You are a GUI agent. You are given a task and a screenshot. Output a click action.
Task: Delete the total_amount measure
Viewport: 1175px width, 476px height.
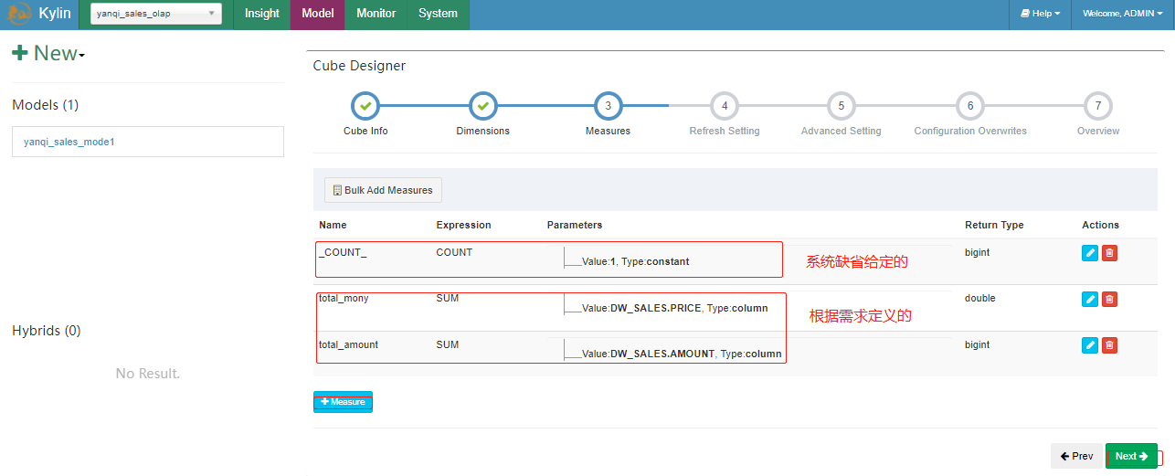pos(1109,344)
